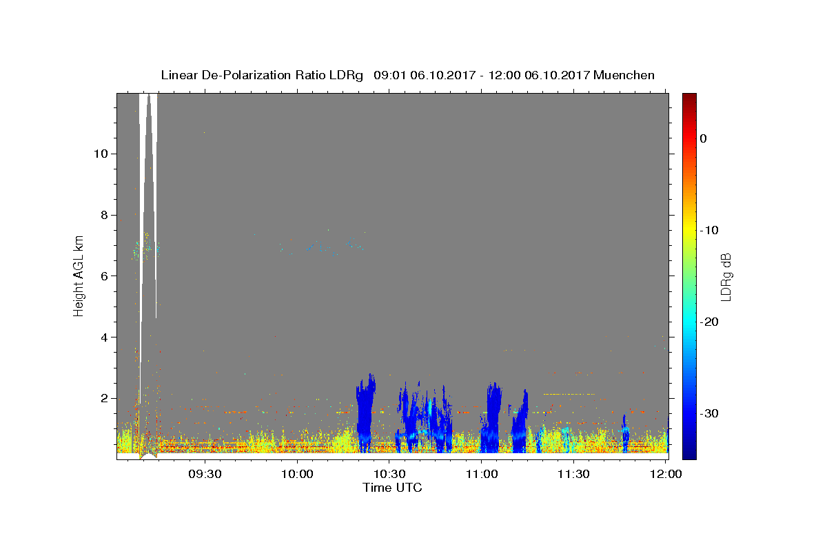
Task: Click the 09:30 time axis label
Action: [205, 475]
